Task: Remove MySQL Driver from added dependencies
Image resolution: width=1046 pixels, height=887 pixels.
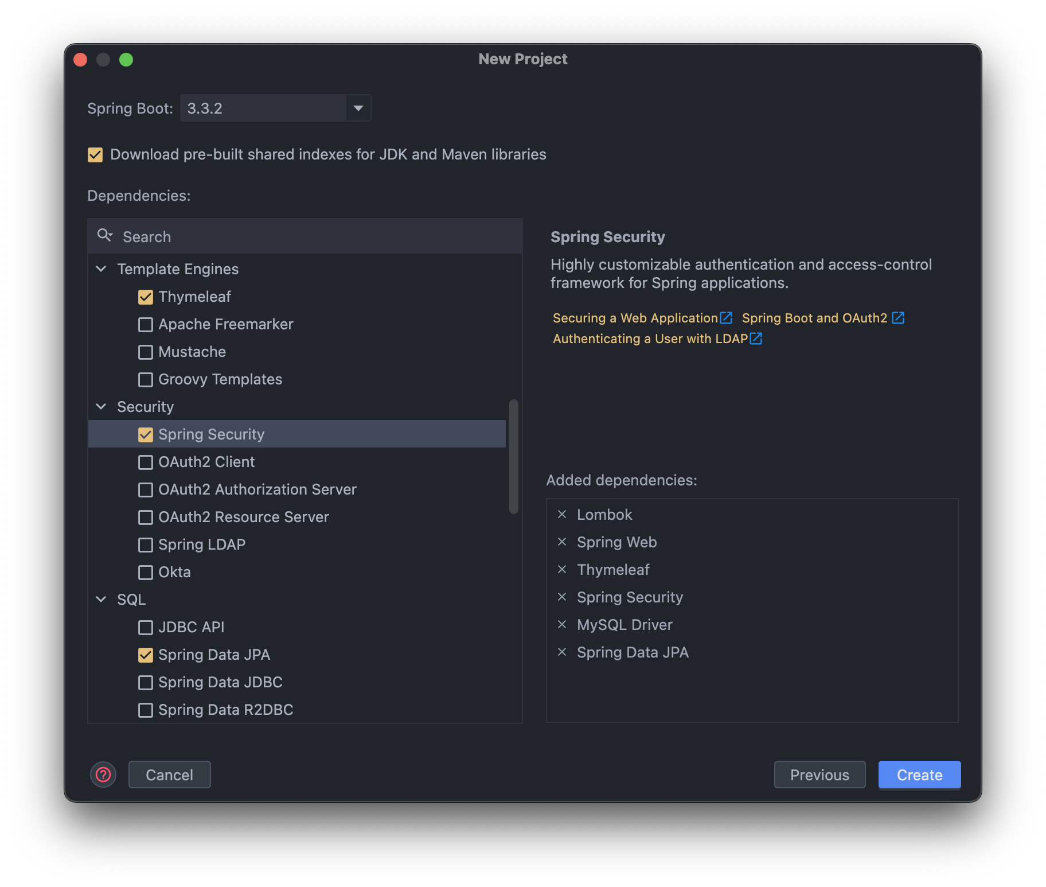Action: (x=562, y=624)
